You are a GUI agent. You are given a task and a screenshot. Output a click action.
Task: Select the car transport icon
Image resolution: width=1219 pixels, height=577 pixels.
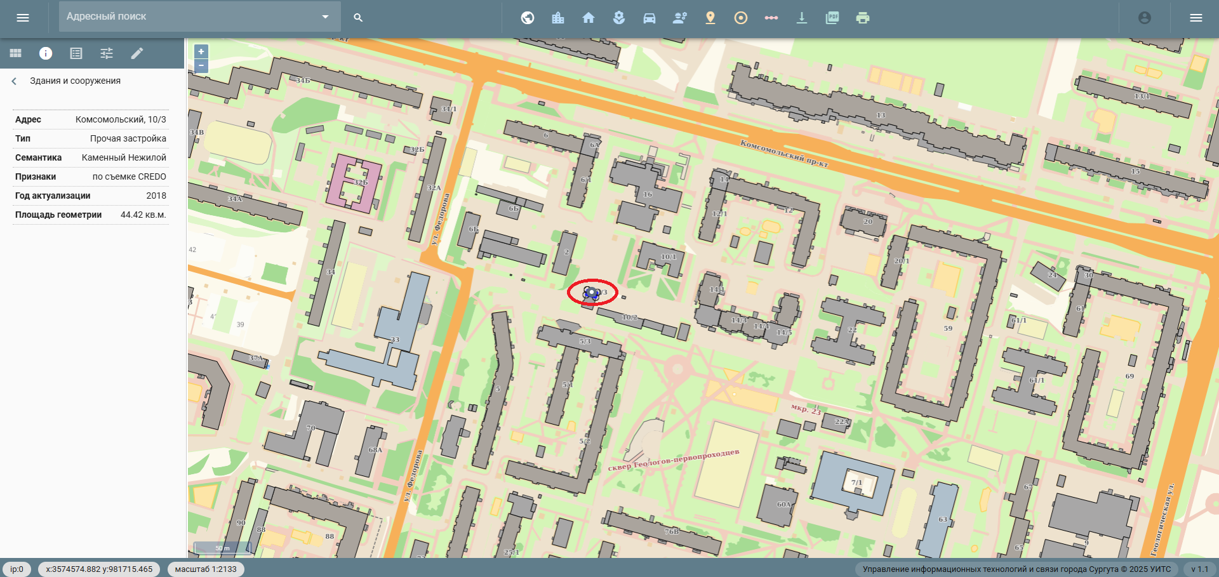coord(649,18)
